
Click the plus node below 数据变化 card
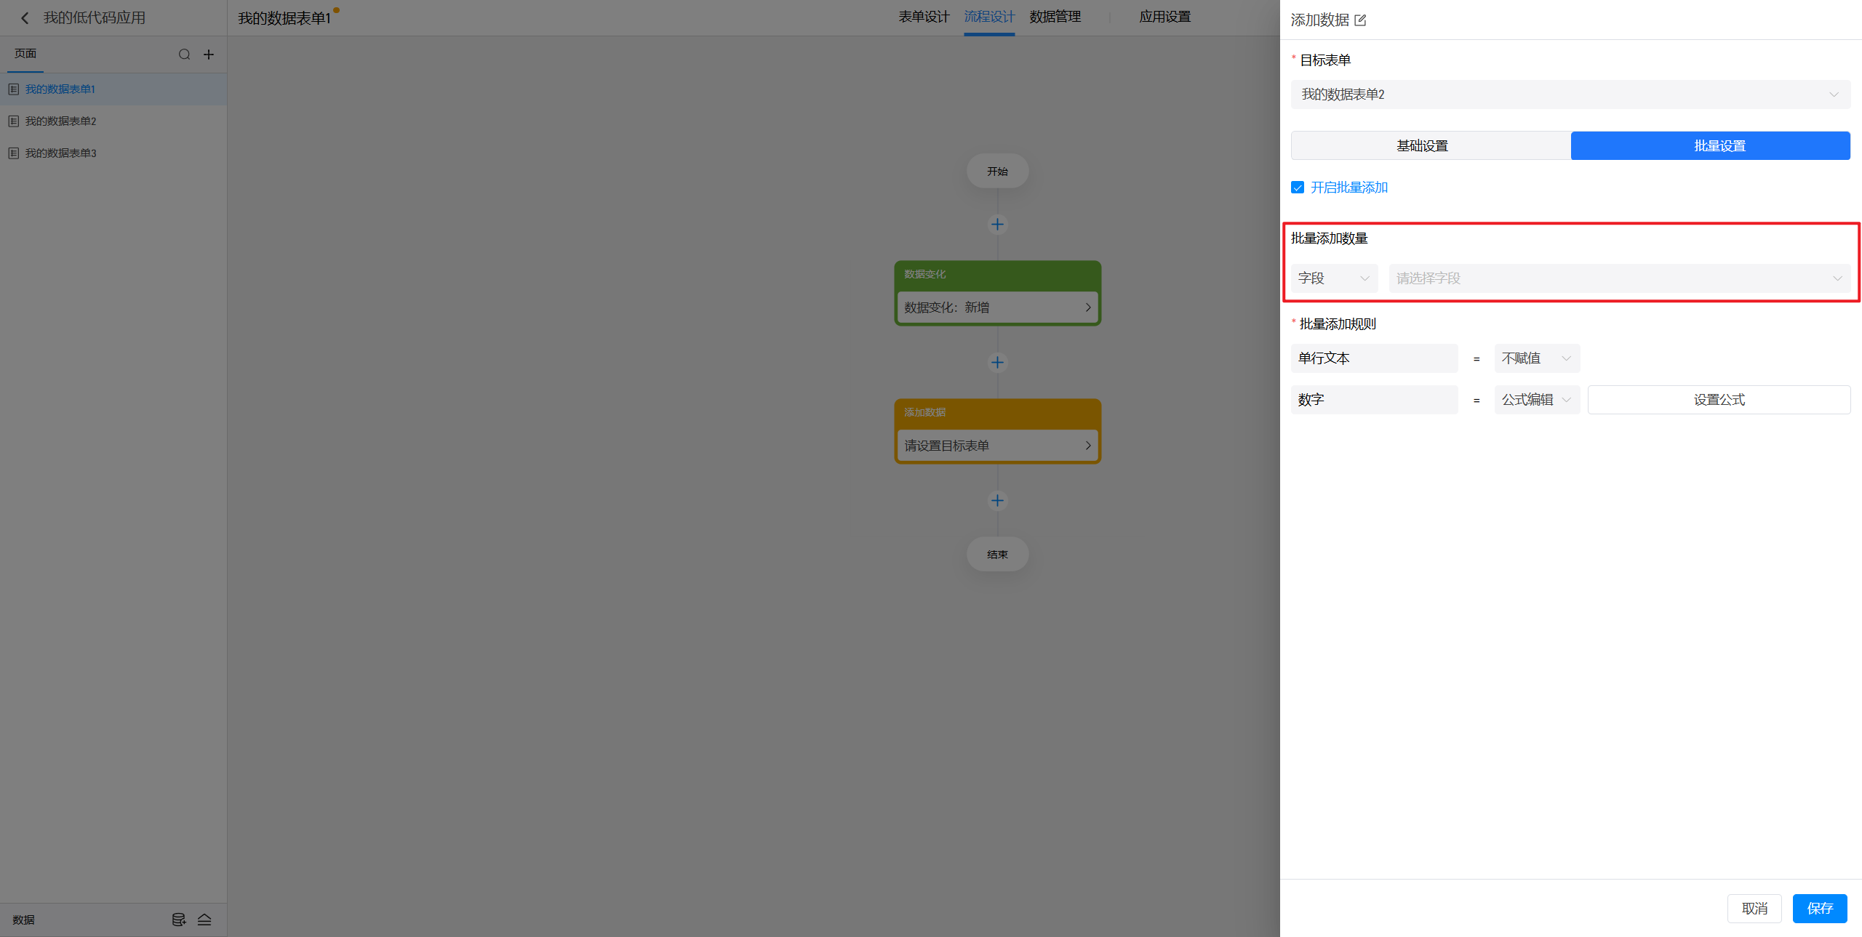click(997, 362)
